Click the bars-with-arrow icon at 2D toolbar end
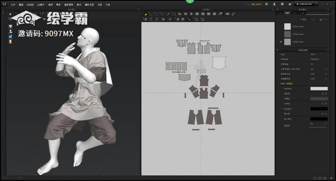Image resolution: width=336 pixels, height=181 pixels. 233,14
